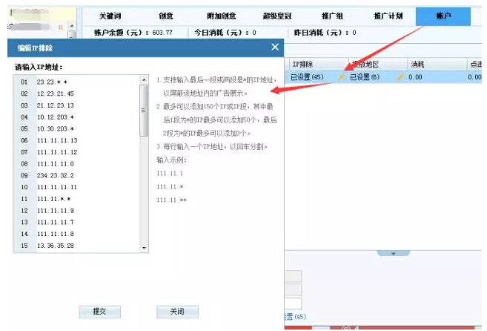The height and width of the screenshot is (331, 487).
Task: Click the IP list scrollbar thumb
Action: (x=144, y=111)
